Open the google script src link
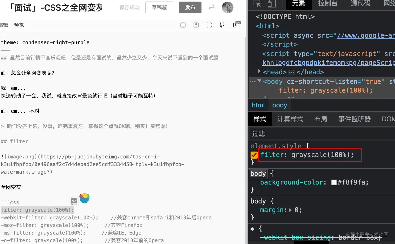395x244 pixels. click(x=366, y=35)
